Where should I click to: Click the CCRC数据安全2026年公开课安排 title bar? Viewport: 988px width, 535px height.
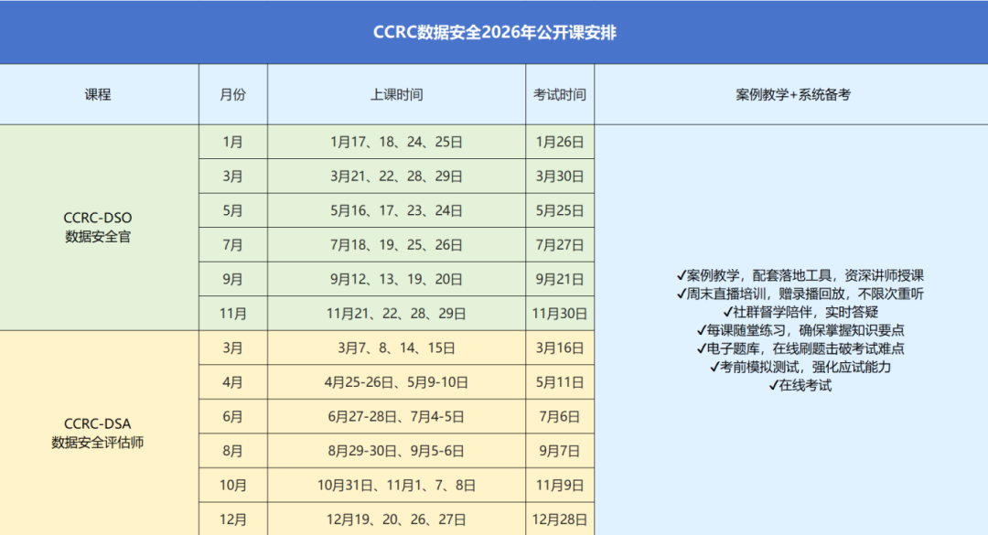pyautogui.click(x=494, y=32)
